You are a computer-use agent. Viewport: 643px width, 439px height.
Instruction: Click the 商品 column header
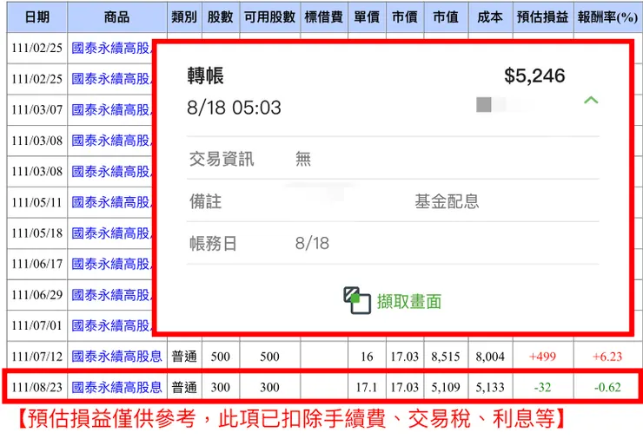(117, 17)
